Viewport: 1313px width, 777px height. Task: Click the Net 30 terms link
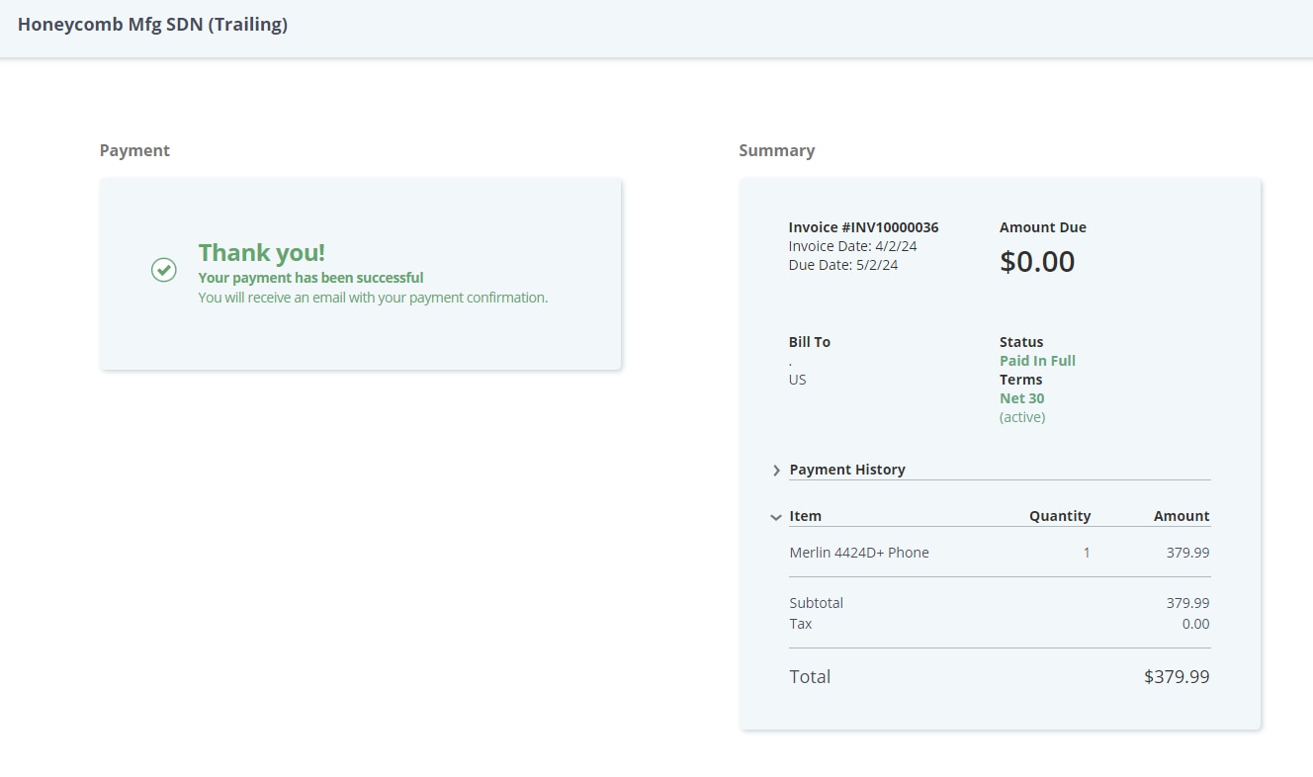coord(1021,398)
